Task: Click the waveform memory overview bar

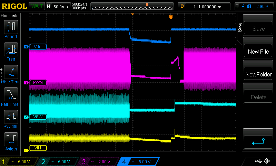Action: point(132,7)
